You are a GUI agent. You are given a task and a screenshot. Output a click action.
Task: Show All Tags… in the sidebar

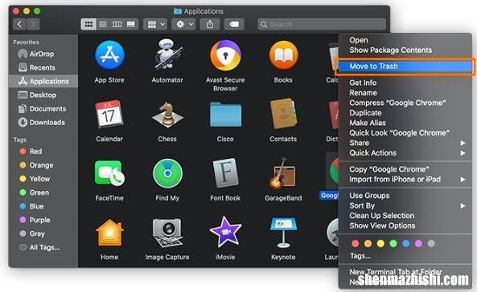click(43, 247)
